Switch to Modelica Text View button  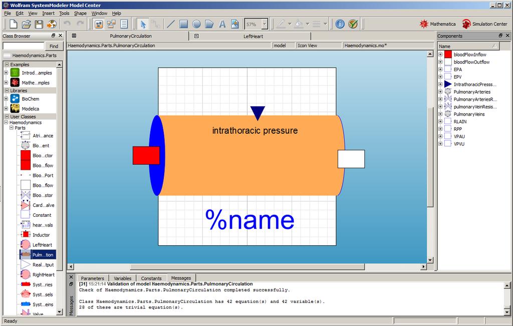coord(124,24)
